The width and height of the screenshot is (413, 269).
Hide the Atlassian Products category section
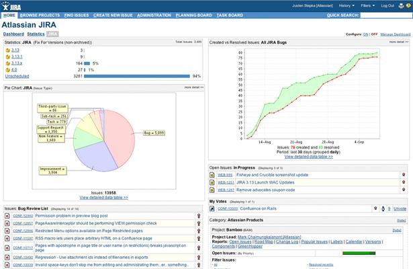pos(402,221)
